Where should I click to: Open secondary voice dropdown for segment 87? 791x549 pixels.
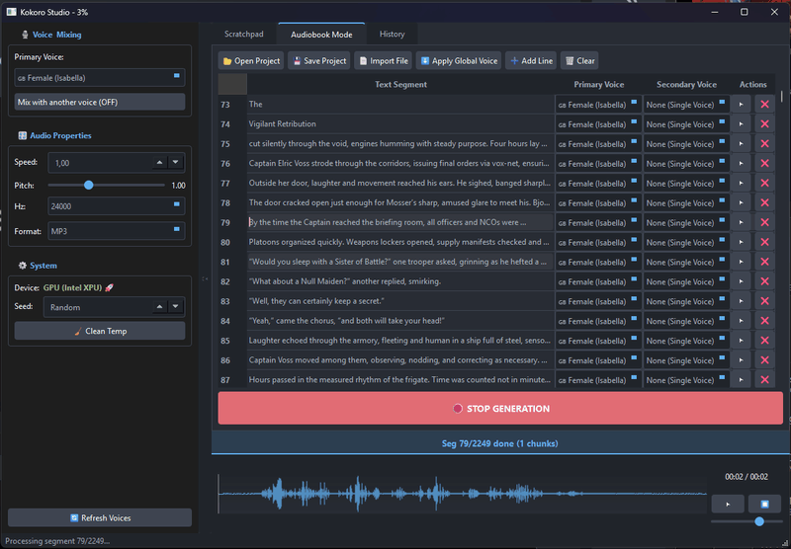click(x=686, y=379)
